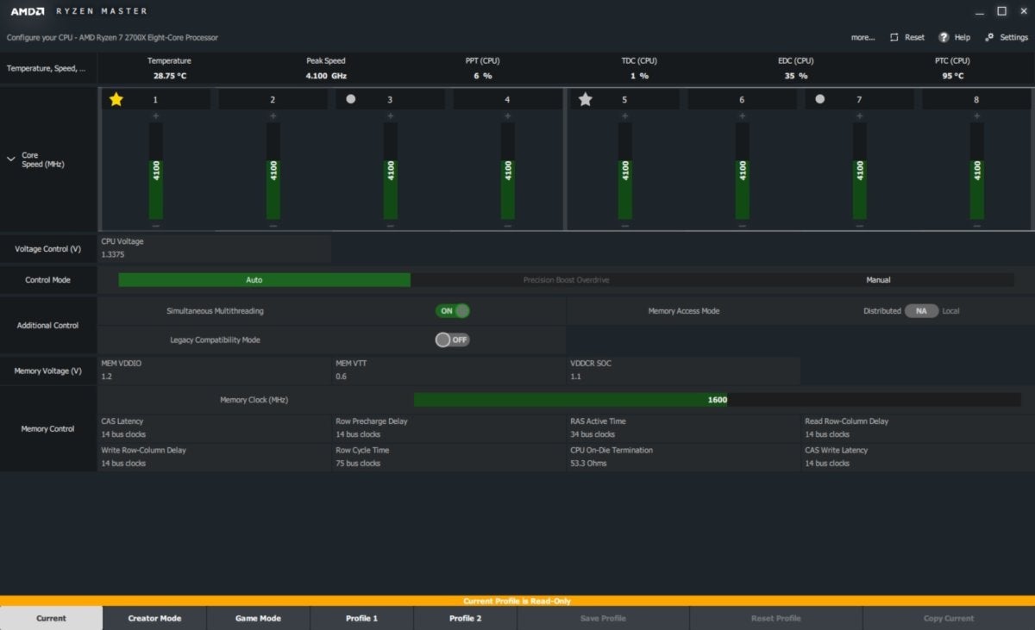Increase core 1 speed with plus

coord(156,115)
